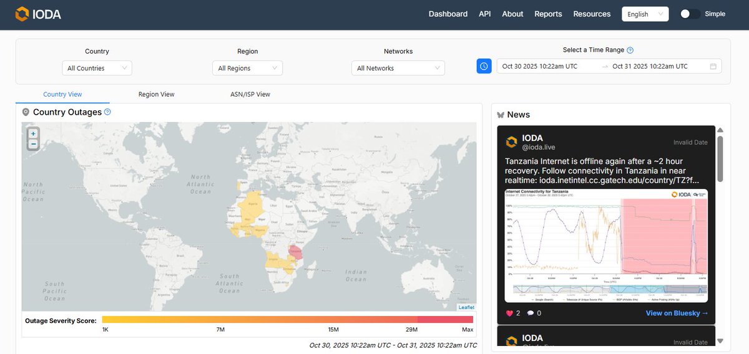Click the Outage Severity Score color bar
This screenshot has height=354, width=749.
tap(287, 320)
